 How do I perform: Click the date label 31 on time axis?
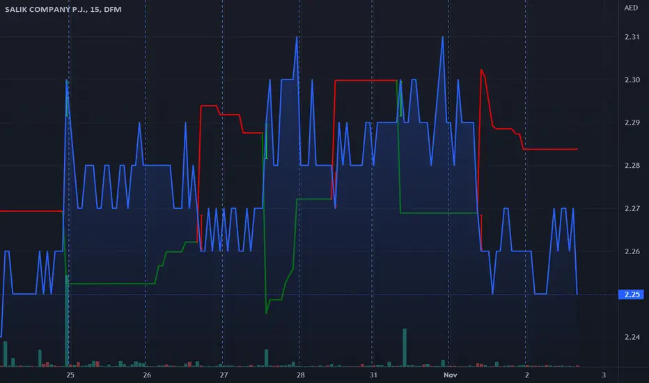(373, 375)
